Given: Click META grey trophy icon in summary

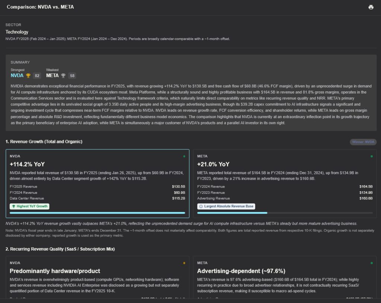Looking at the screenshot, I should coord(63,76).
